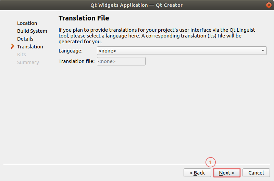Select the Build System step

[32, 31]
